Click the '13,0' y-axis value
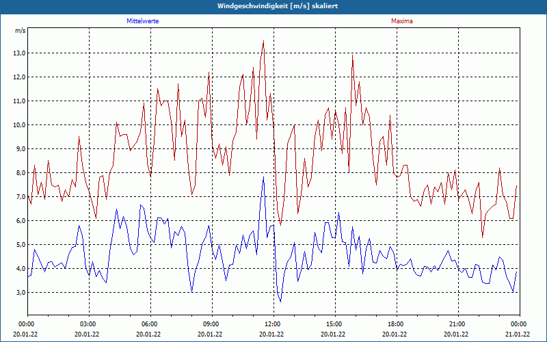 click(x=19, y=53)
